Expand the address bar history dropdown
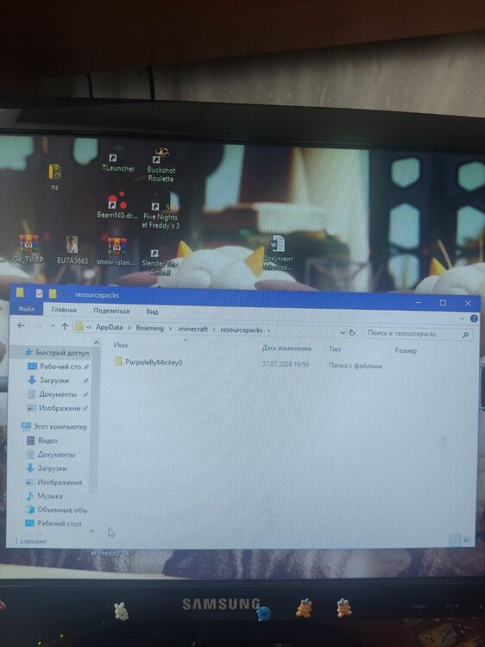 [x=342, y=332]
